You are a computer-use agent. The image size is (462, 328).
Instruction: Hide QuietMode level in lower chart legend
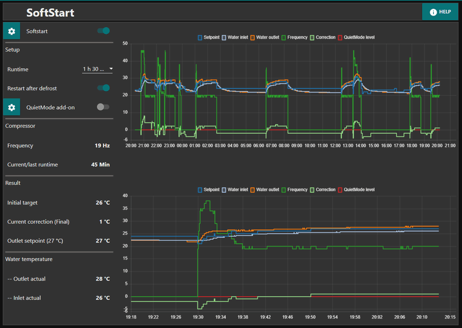[356, 190]
